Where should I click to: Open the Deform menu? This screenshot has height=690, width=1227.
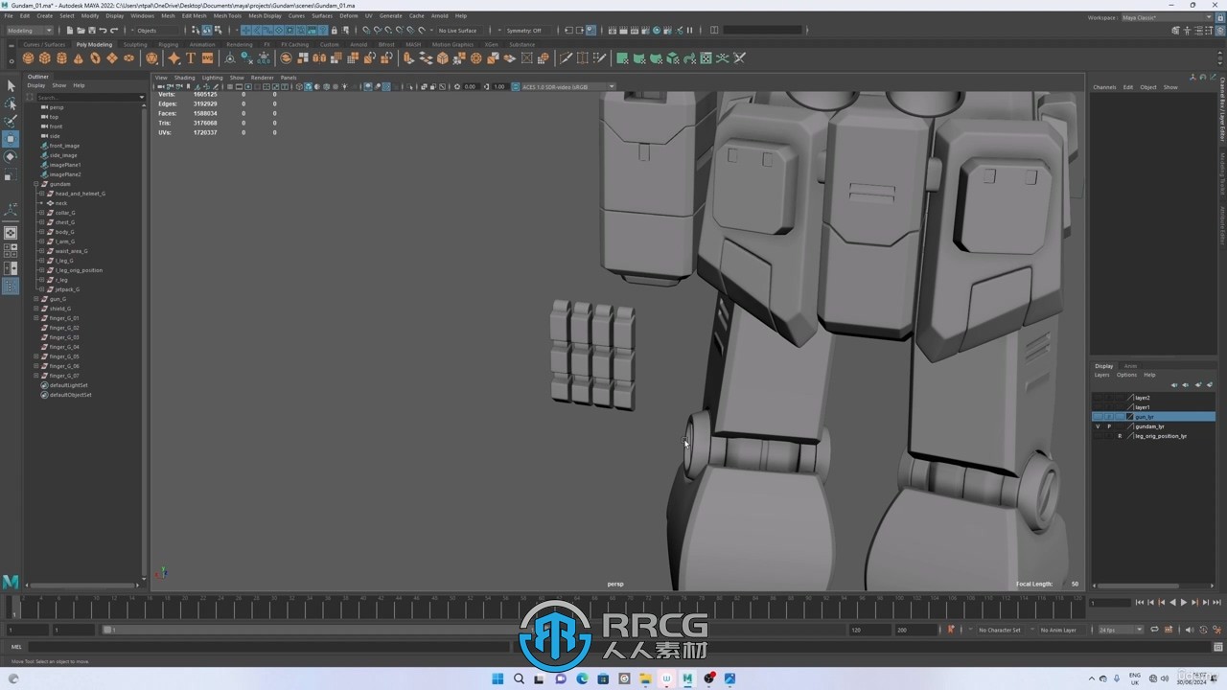(349, 15)
